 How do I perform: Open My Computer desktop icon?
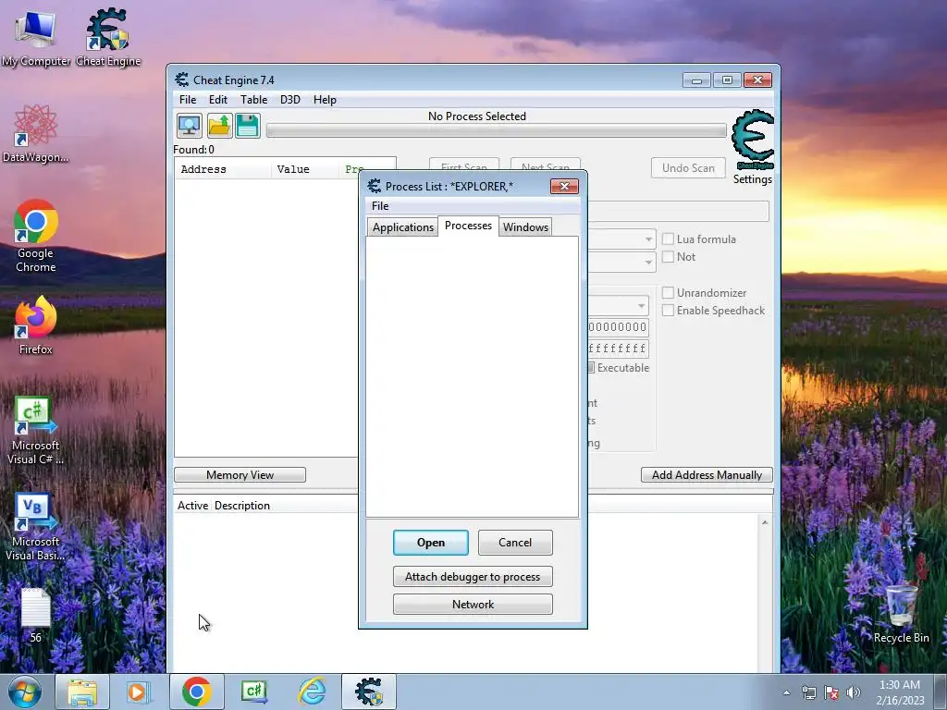pyautogui.click(x=36, y=39)
